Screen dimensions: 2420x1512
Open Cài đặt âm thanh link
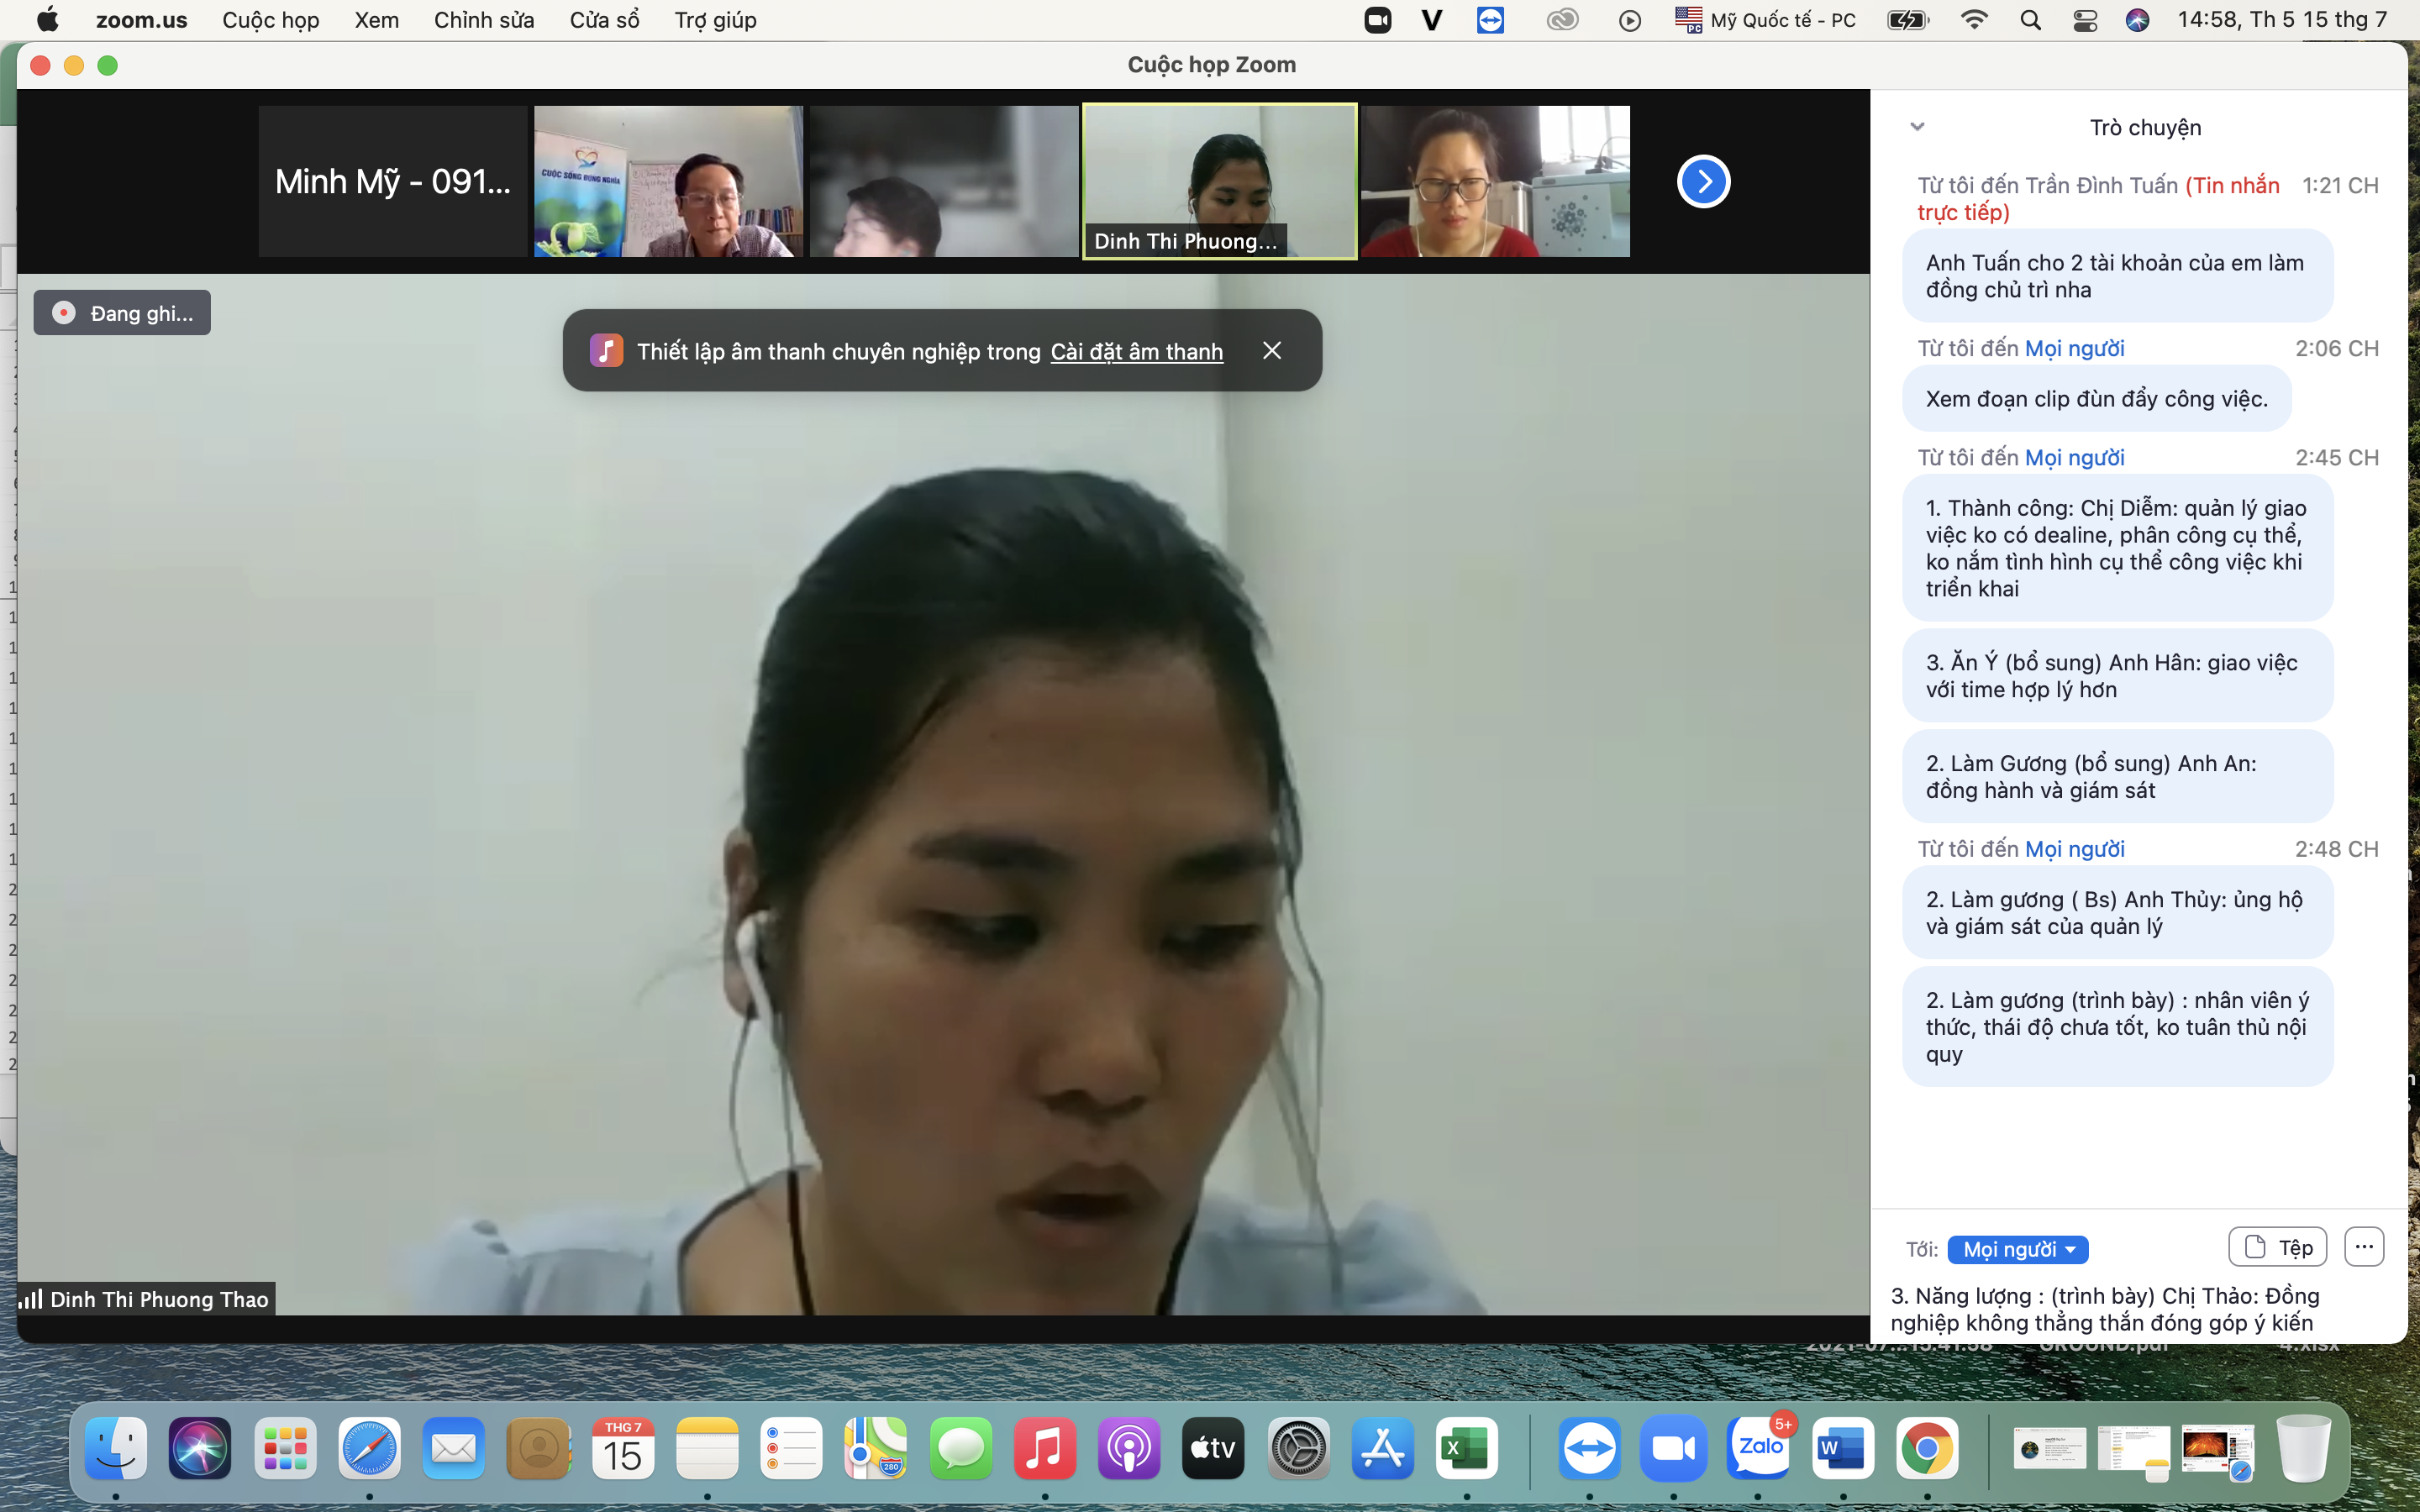click(x=1136, y=352)
